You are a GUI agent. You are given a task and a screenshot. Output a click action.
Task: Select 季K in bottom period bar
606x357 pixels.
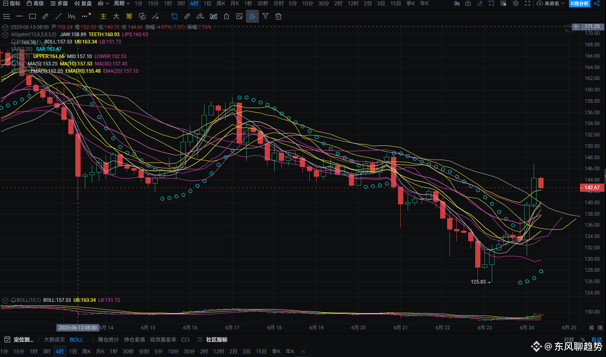click(276, 351)
